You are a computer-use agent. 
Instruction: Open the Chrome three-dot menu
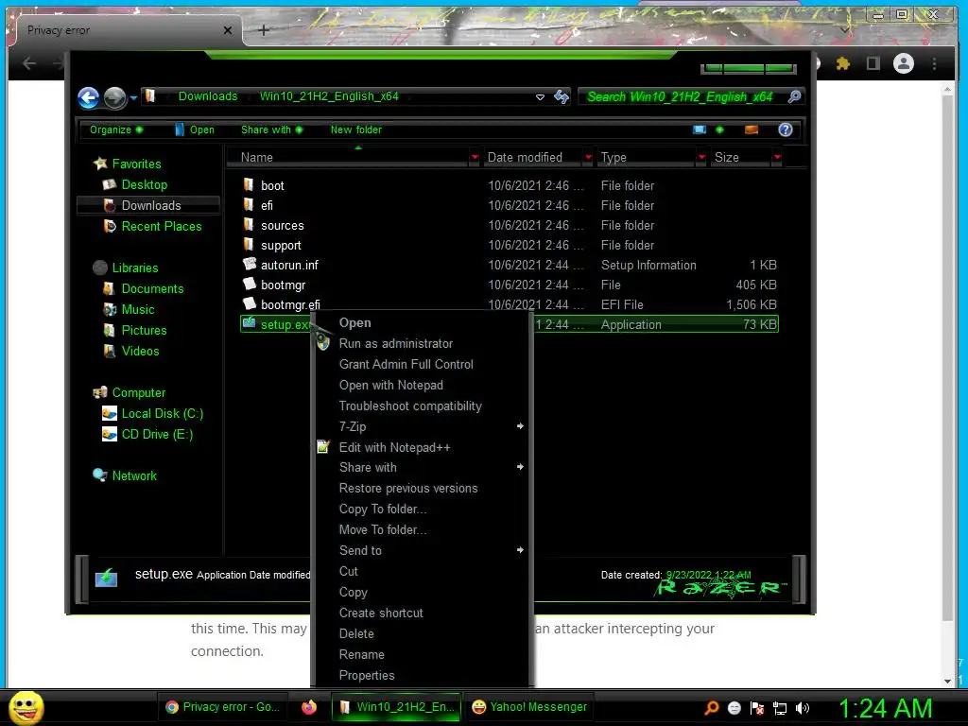pos(934,63)
